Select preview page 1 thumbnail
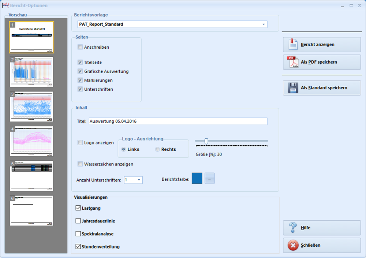Screen dimensions: 366x258 coord(31,37)
